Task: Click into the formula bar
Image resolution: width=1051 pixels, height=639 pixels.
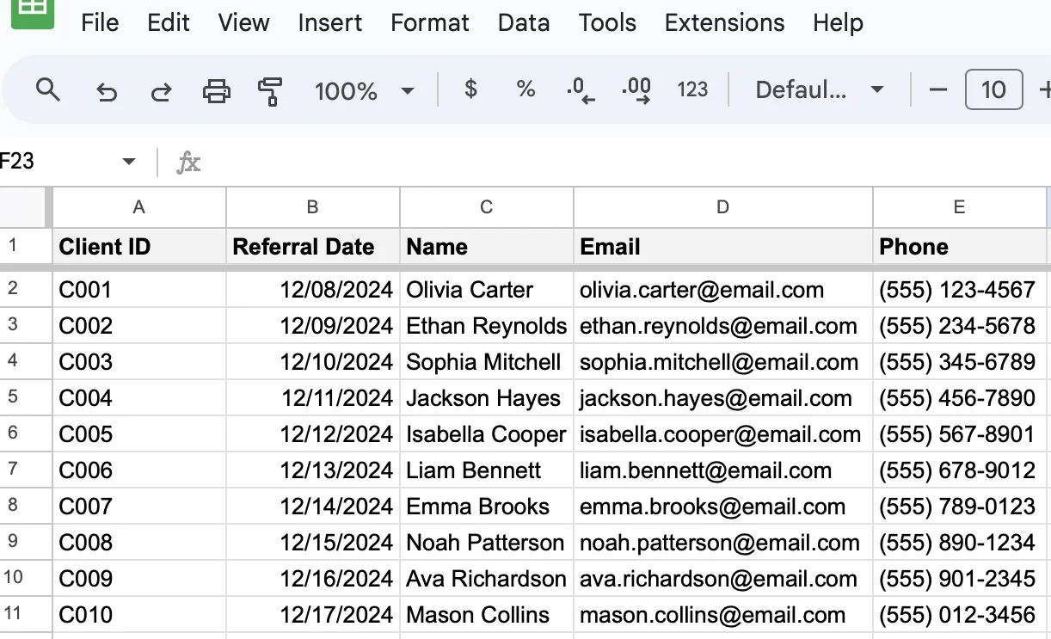Action: pos(628,162)
